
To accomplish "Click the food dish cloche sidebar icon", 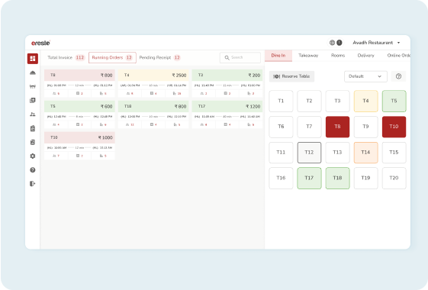I will (33, 72).
